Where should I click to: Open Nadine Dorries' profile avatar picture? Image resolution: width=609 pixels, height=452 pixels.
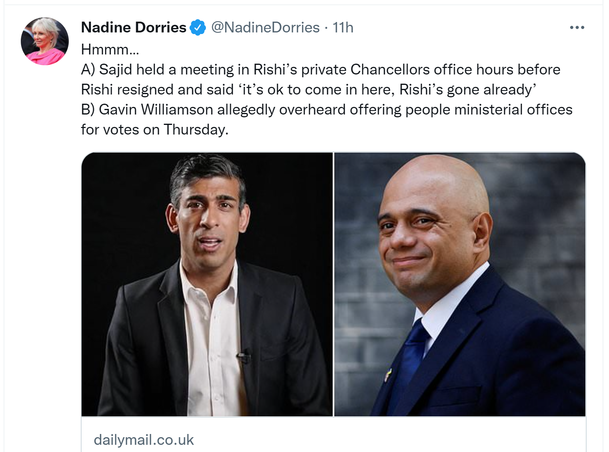pyautogui.click(x=45, y=41)
